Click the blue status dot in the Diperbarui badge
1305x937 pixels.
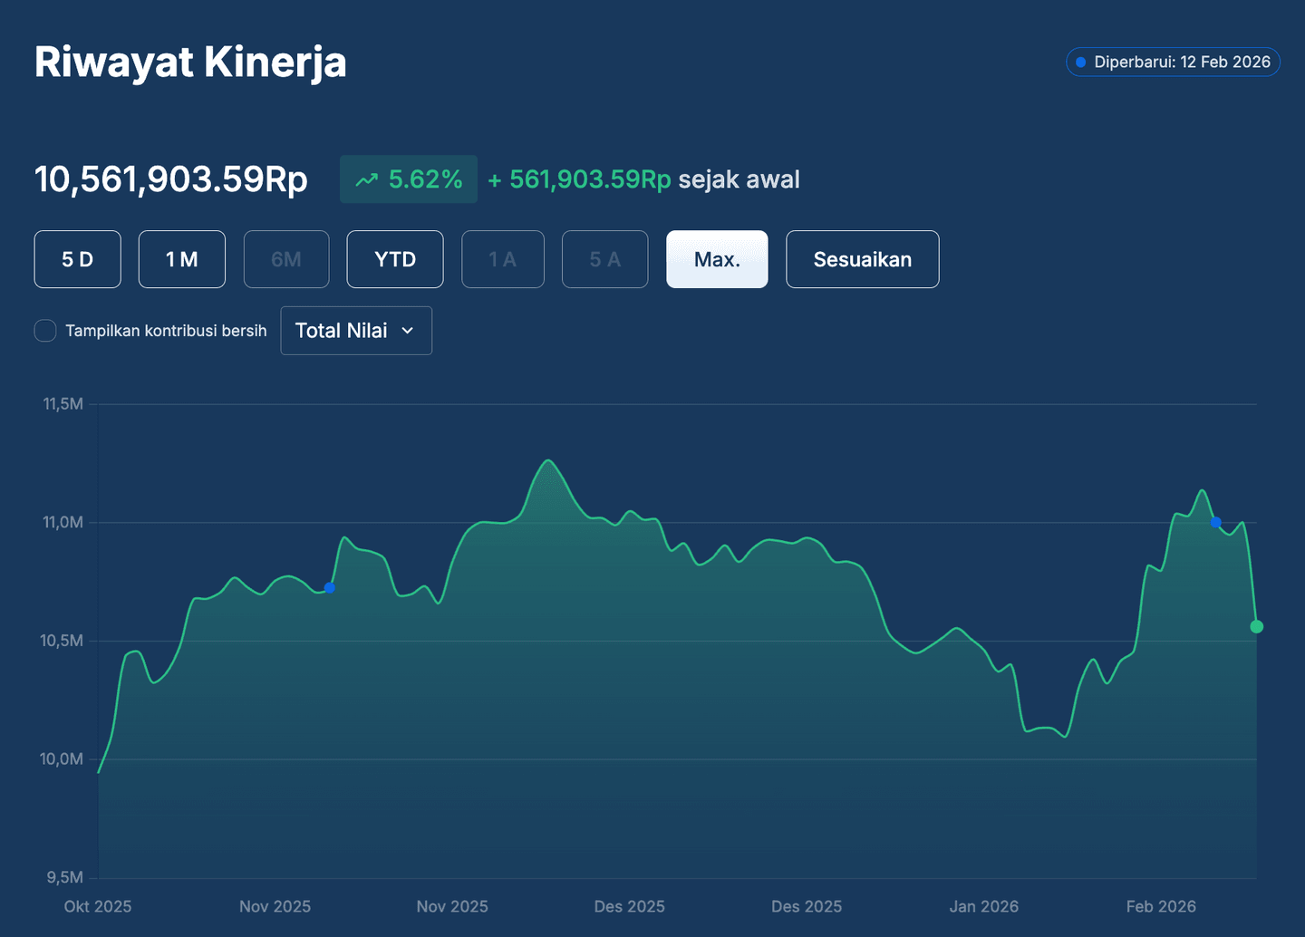(1080, 63)
